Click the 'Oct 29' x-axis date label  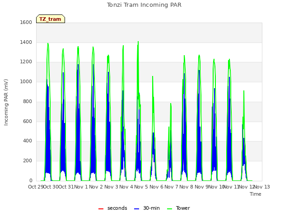click(x=36, y=187)
